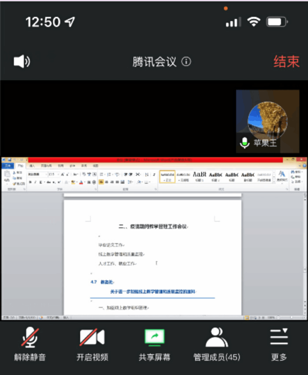This screenshot has width=308, height=375.
Task: Switch to the 开始 ribbon tab
Action: [x=20, y=166]
